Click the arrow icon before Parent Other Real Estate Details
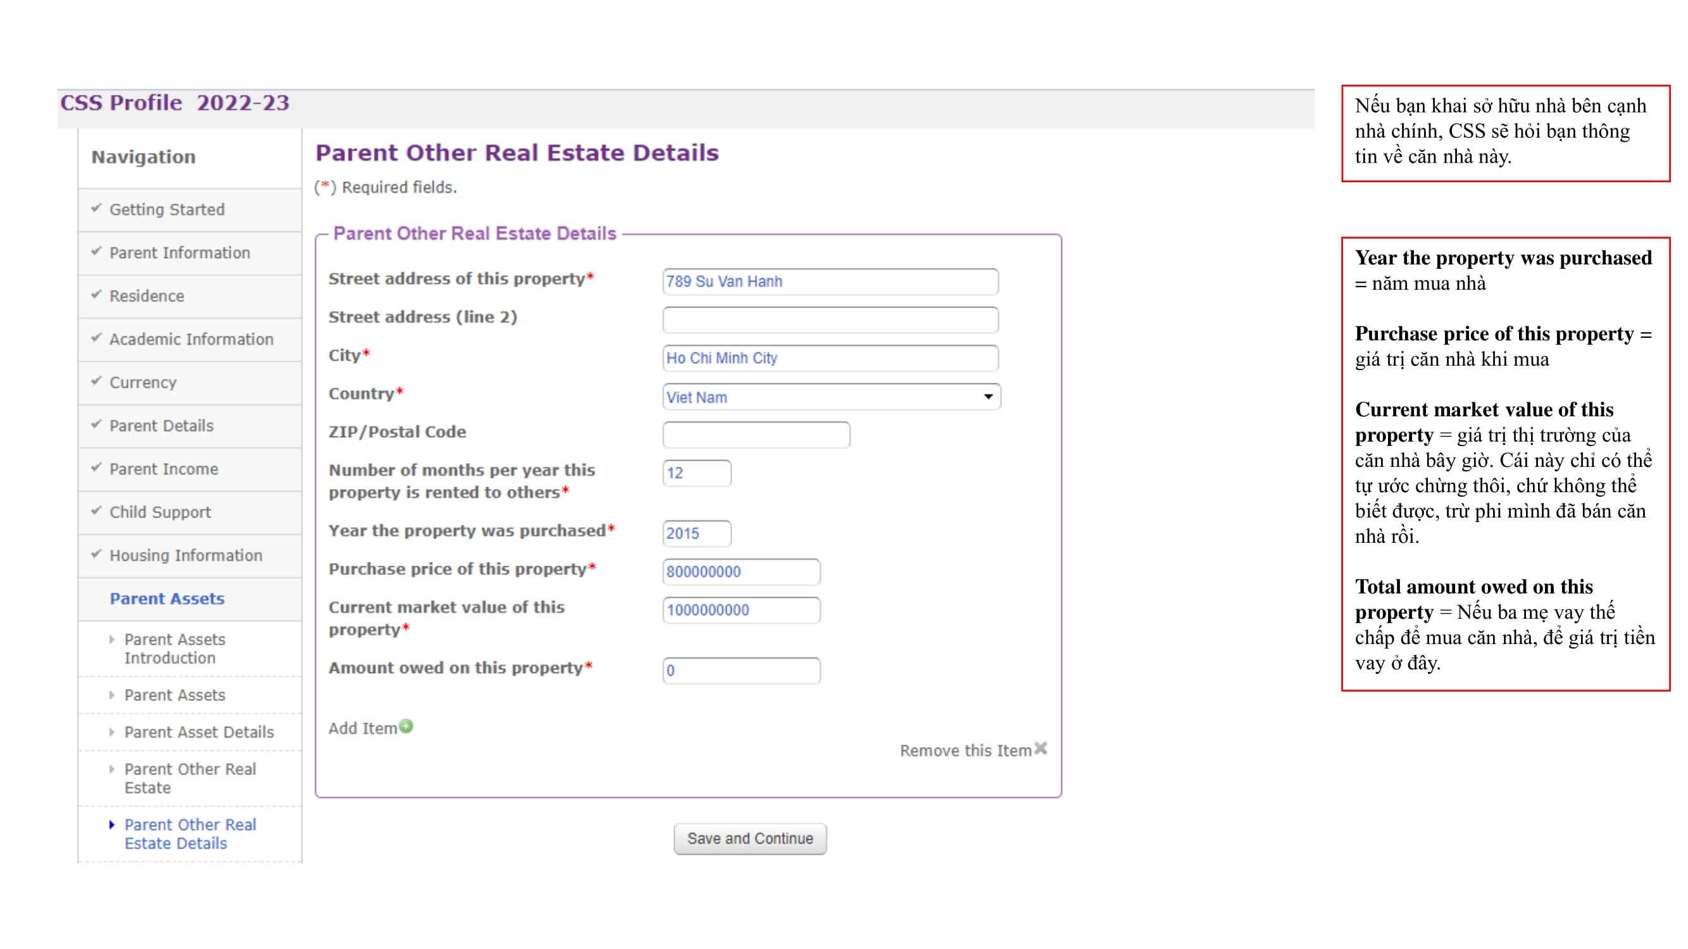Screen dimensions: 1688x949 point(111,824)
